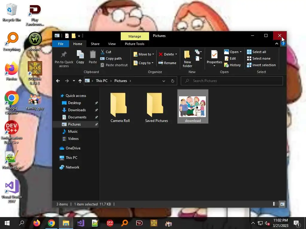Switch to Details view in status bar
The height and width of the screenshot is (229, 306).
coord(275,204)
